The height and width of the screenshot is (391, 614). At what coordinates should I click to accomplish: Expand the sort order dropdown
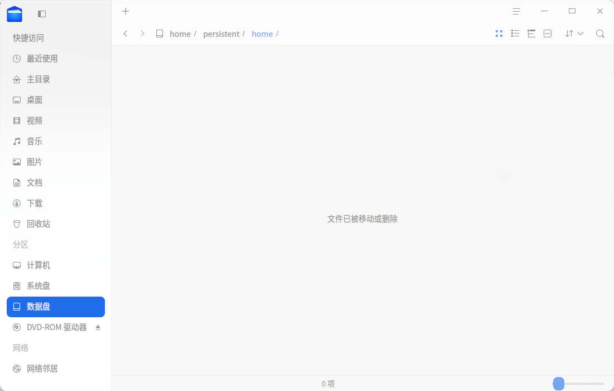[574, 34]
